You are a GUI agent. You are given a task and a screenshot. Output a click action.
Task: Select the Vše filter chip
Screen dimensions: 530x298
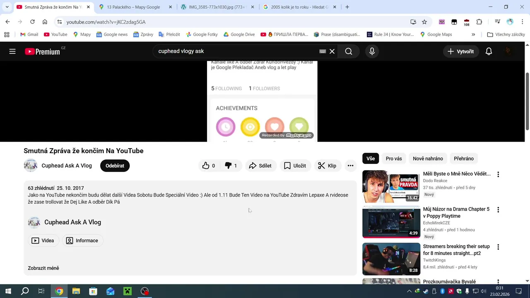point(371,159)
